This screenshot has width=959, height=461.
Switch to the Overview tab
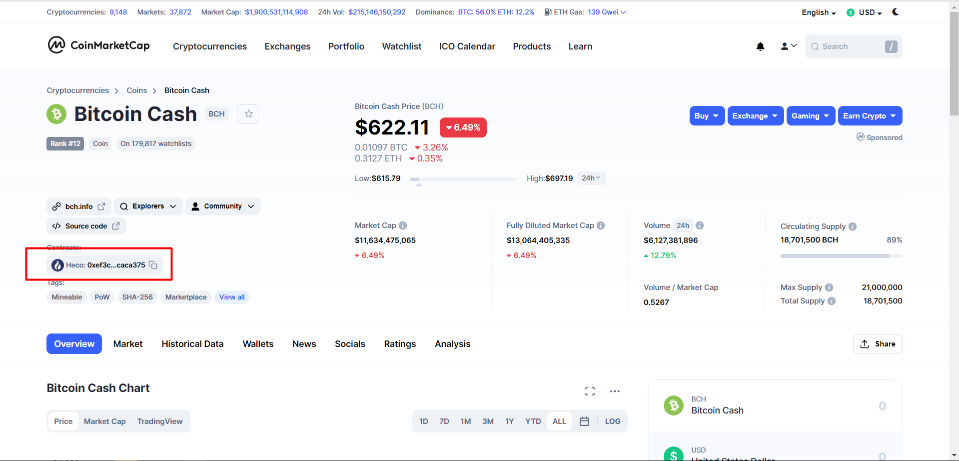tap(74, 344)
